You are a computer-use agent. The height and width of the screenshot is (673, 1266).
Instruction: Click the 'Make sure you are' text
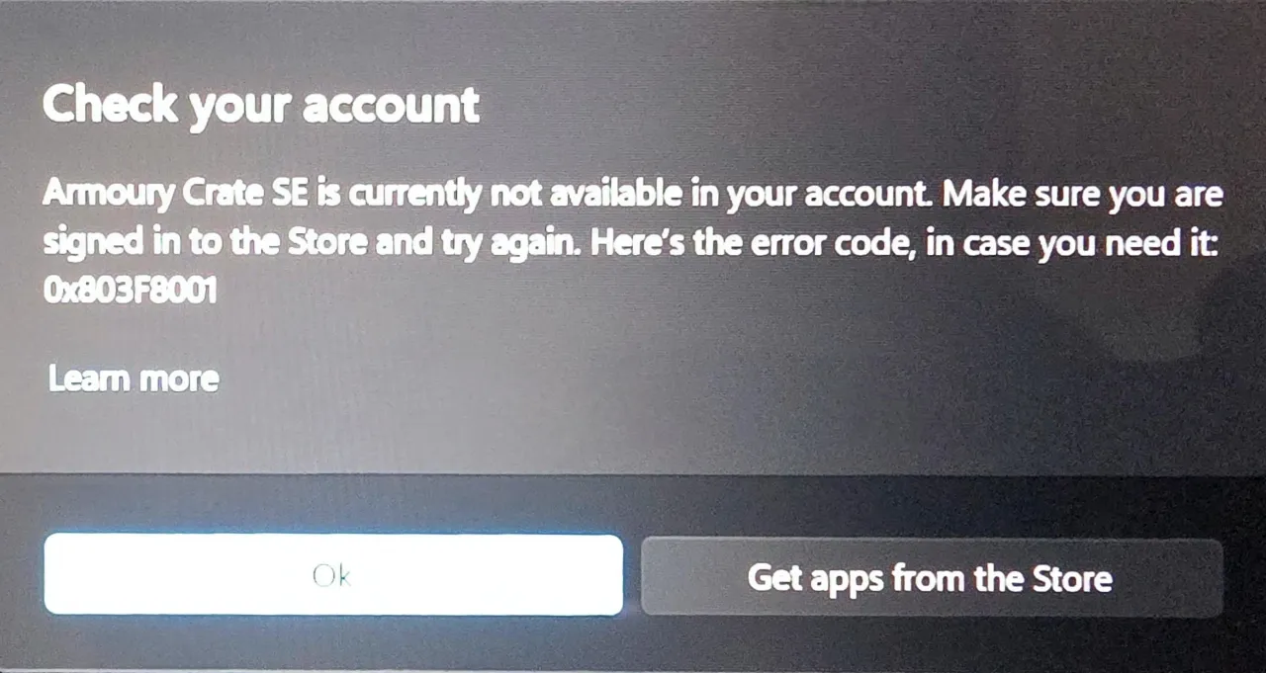[1084, 196]
